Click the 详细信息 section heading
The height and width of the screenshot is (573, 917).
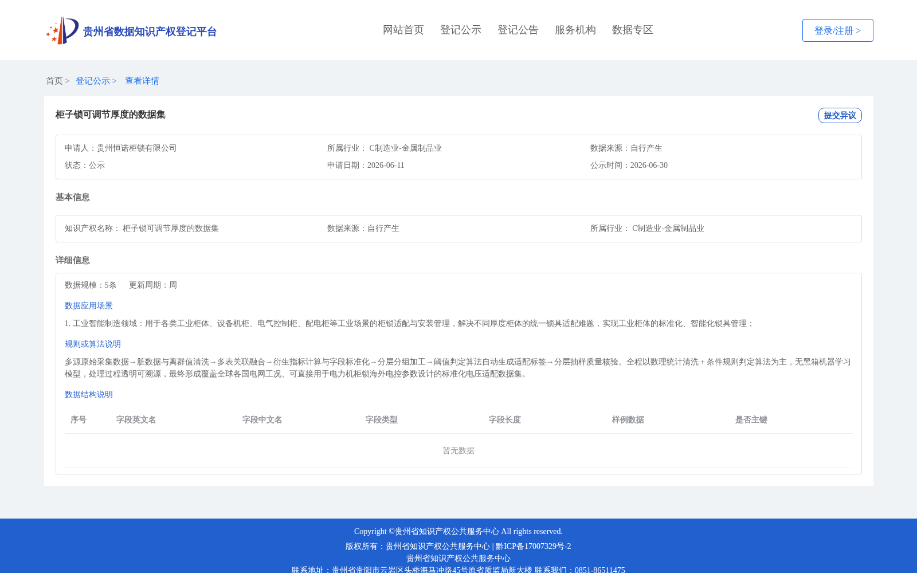tap(73, 260)
